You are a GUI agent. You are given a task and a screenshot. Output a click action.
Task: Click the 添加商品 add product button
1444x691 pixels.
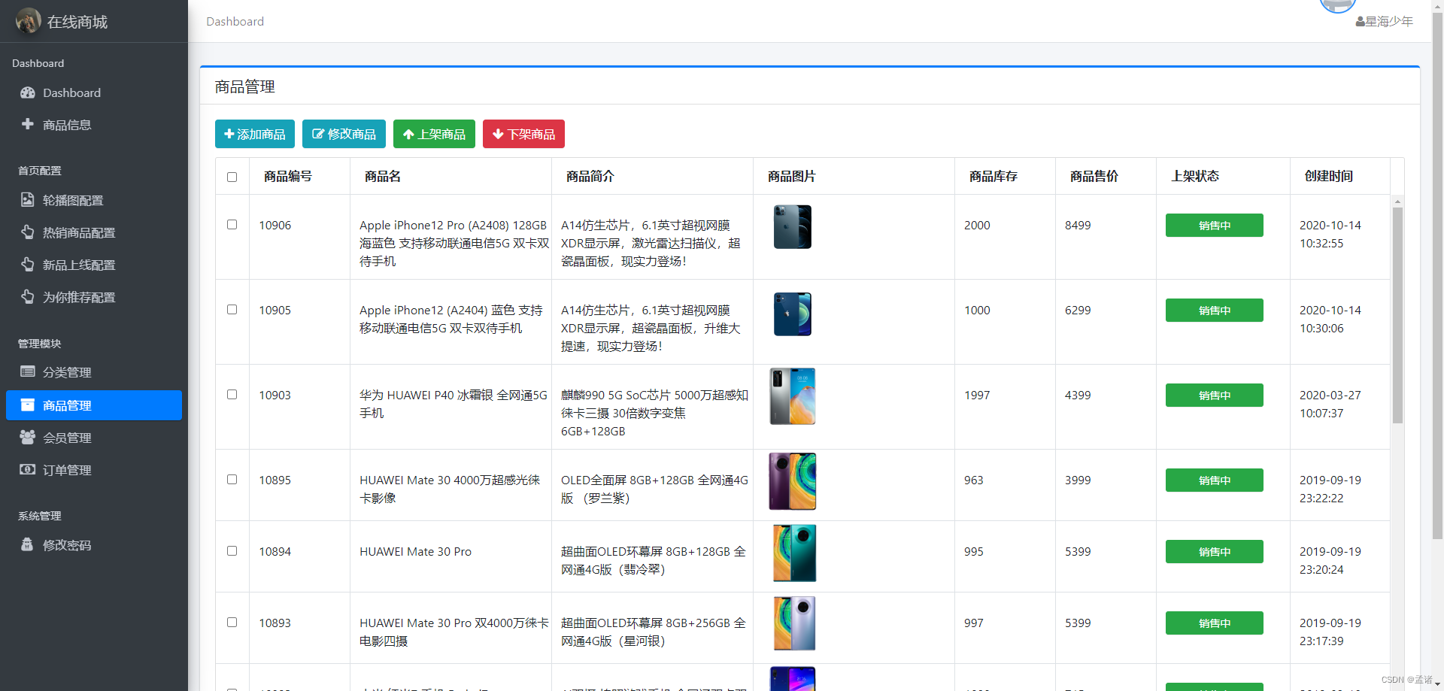(254, 134)
